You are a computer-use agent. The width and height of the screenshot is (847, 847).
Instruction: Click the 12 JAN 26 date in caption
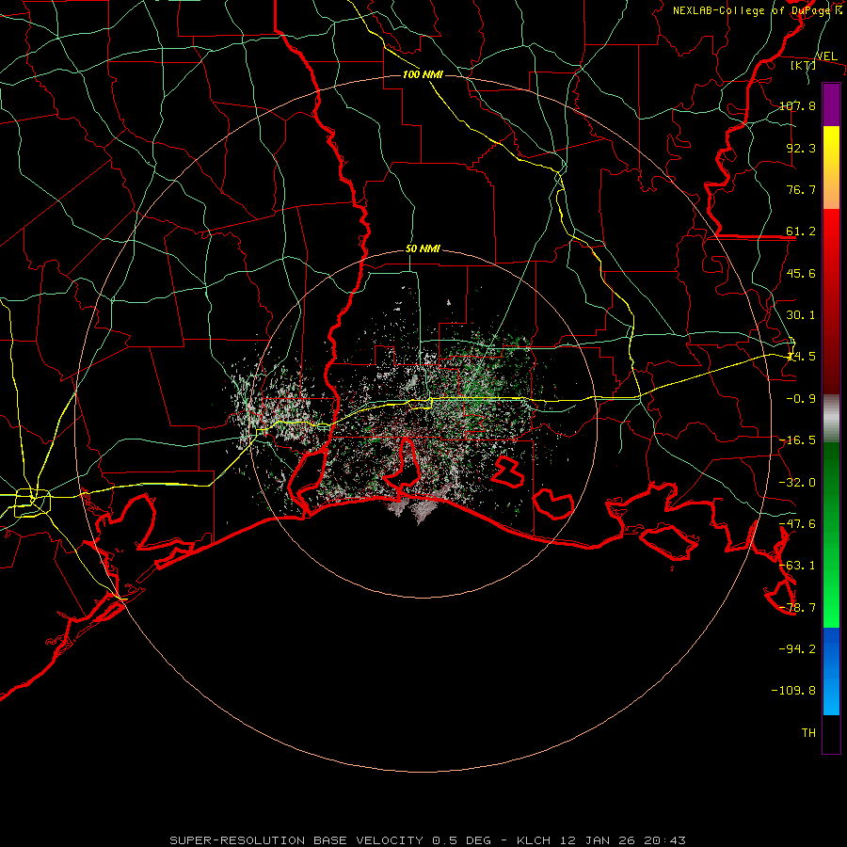click(600, 840)
